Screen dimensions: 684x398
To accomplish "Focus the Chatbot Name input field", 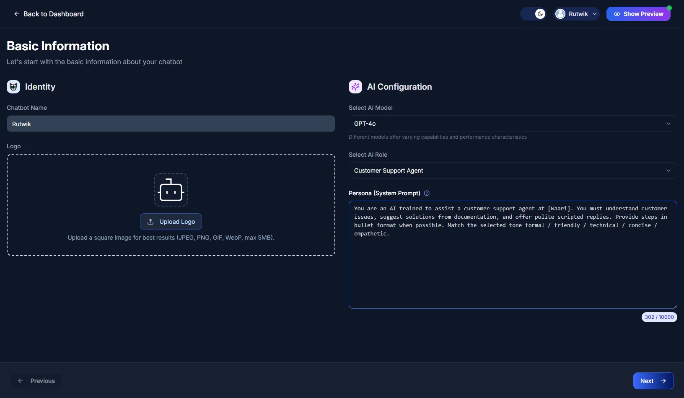I will click(x=171, y=124).
